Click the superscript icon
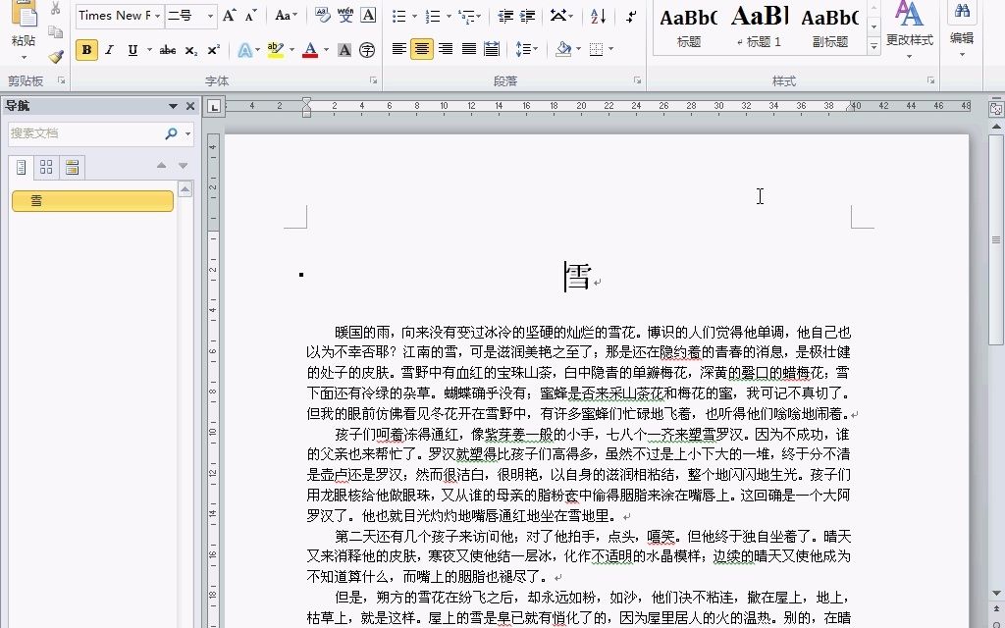Viewport: 1005px width, 628px height. point(213,48)
